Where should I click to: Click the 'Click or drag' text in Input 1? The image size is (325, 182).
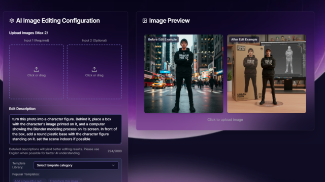(x=37, y=75)
